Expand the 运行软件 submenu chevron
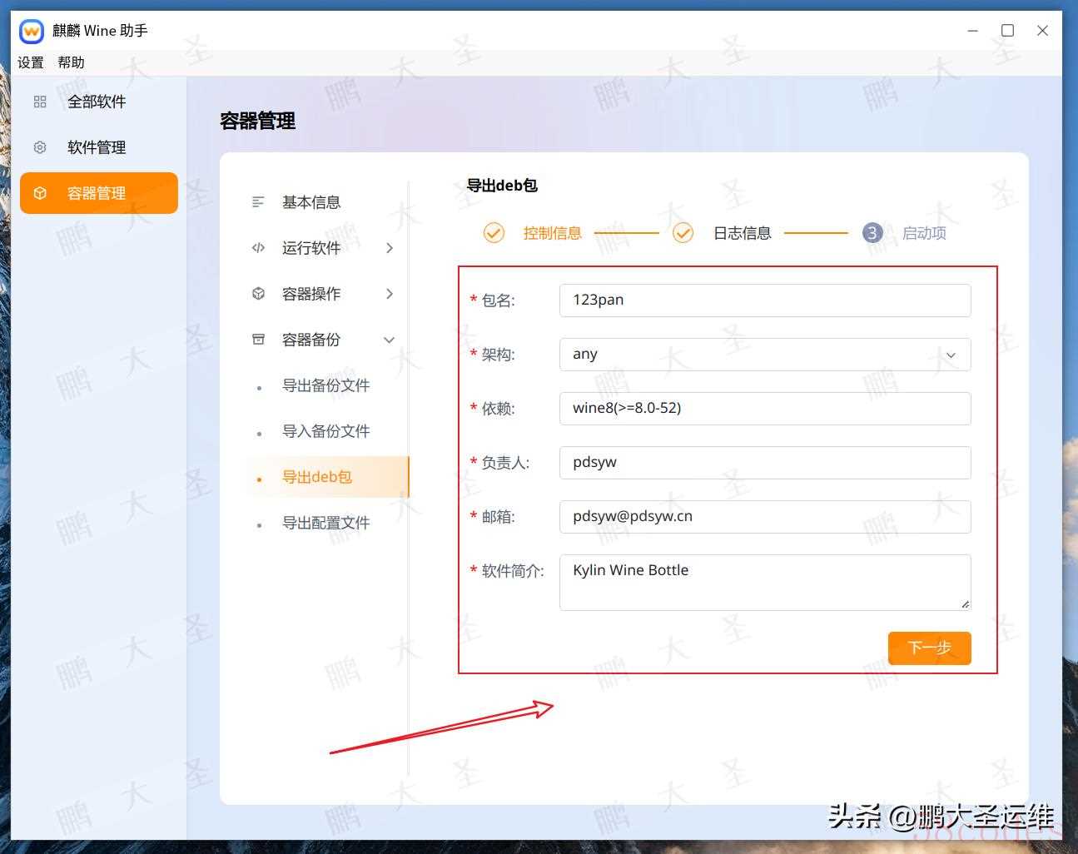 (389, 248)
